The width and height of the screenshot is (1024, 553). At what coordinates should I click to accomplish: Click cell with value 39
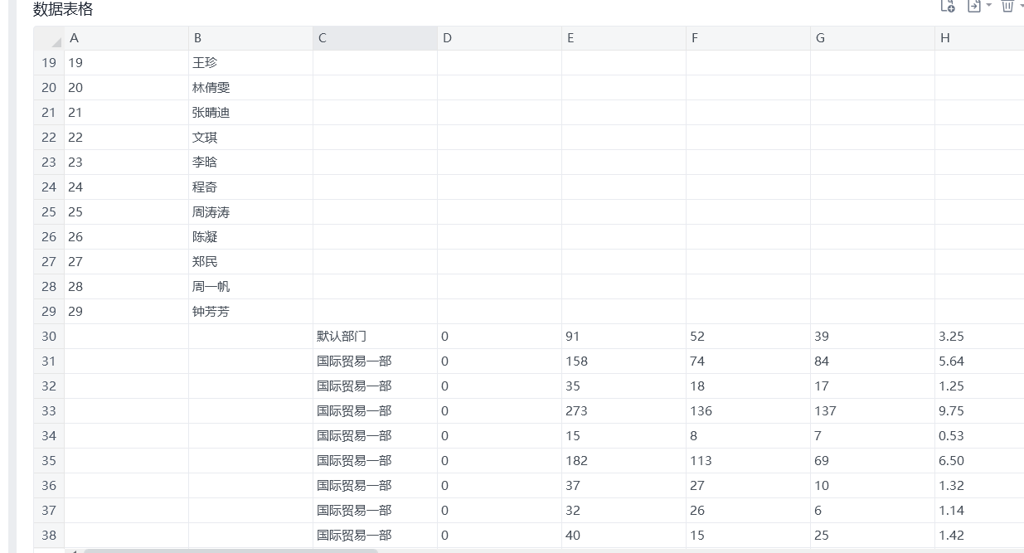coord(873,337)
